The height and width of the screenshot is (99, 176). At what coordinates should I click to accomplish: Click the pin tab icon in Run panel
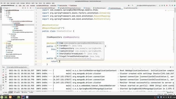(x=3, y=88)
